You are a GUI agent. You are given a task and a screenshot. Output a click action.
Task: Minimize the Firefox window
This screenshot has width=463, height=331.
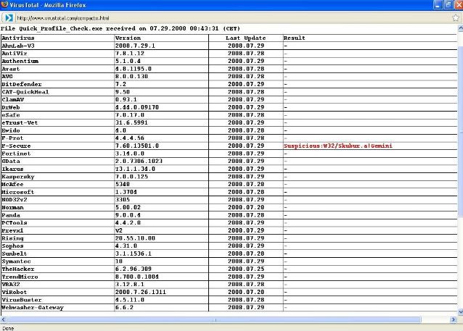[438, 5]
